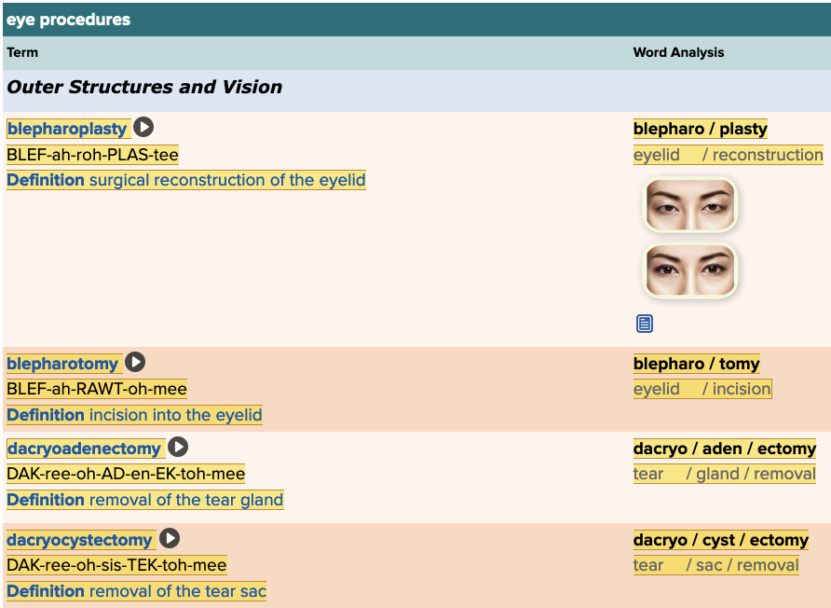Click the 'dacryo / cyst / ectomy' word analysis
The height and width of the screenshot is (608, 831).
tap(720, 540)
